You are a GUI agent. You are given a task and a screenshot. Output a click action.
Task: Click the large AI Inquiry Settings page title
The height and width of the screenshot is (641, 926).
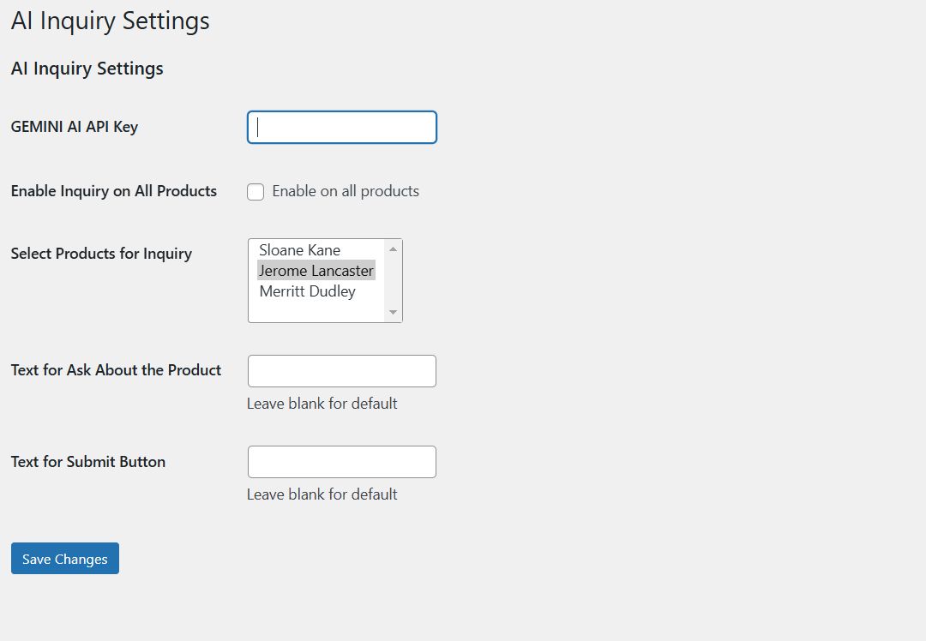pos(111,21)
